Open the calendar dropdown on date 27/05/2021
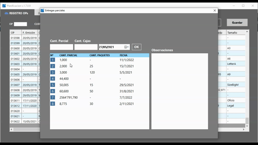 tap(126, 47)
